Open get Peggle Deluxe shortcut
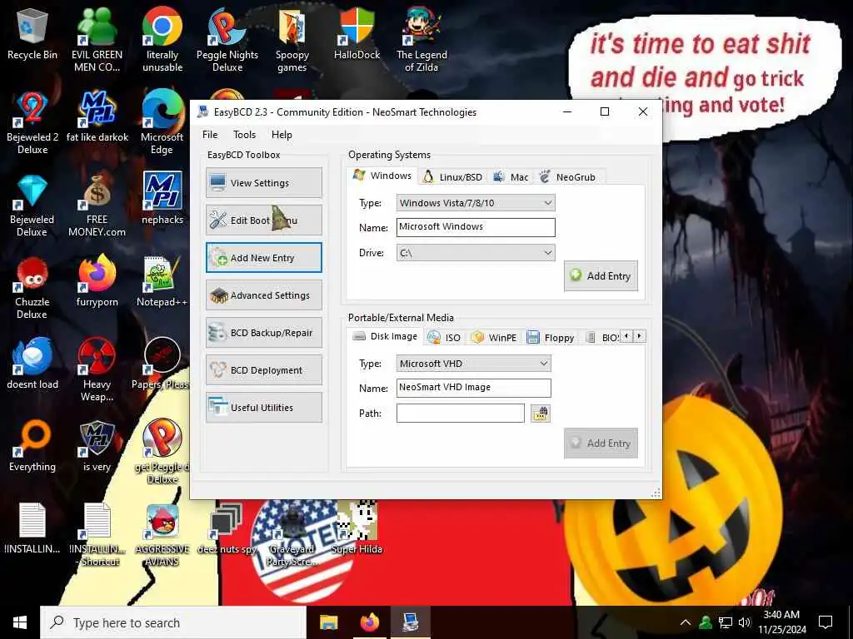This screenshot has width=853, height=639. [x=162, y=452]
